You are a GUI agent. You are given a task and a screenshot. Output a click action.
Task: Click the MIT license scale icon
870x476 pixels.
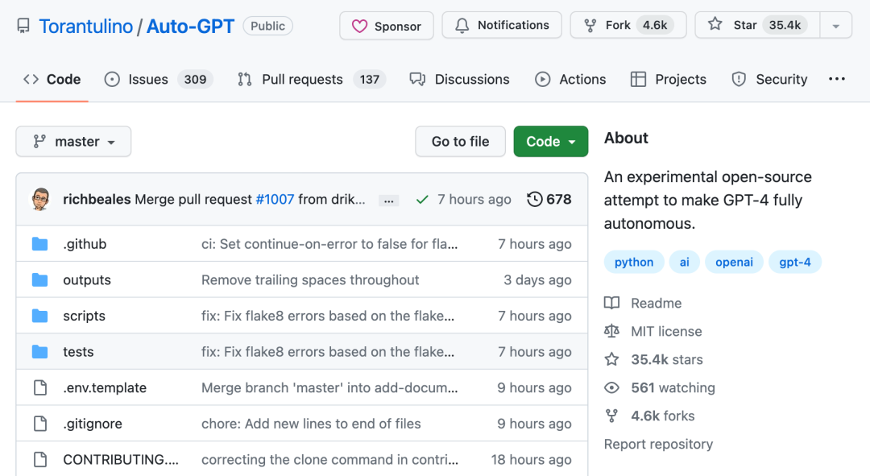click(611, 331)
